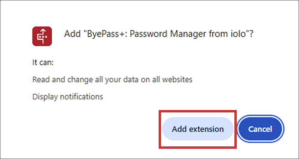Select the ByePass+ password manager logo
This screenshot has height=159, width=299.
(x=42, y=36)
